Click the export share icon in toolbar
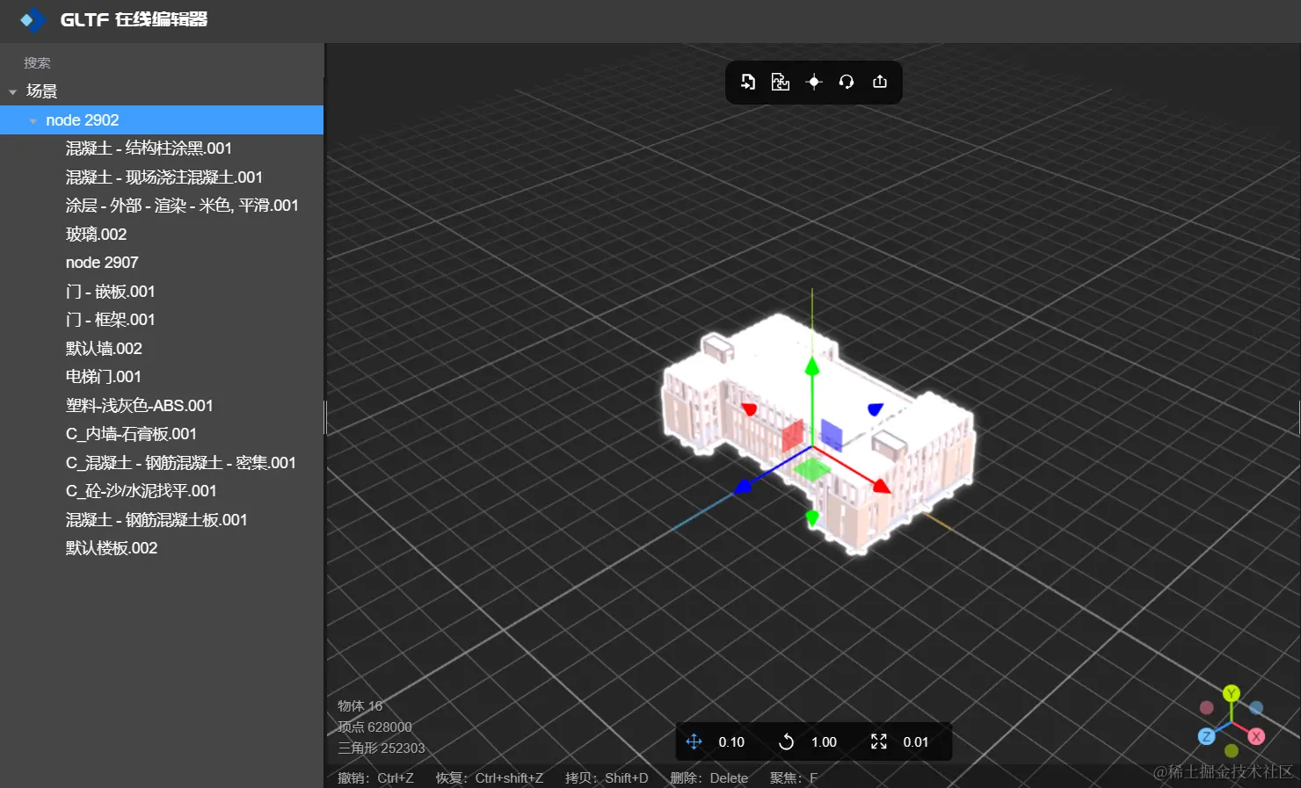Screen dimensions: 1301x788 pos(880,82)
